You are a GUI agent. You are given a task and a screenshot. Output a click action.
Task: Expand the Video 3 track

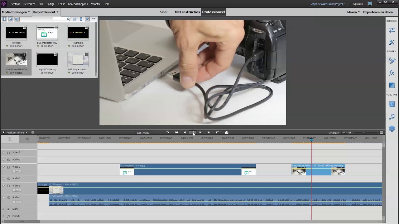[3, 152]
